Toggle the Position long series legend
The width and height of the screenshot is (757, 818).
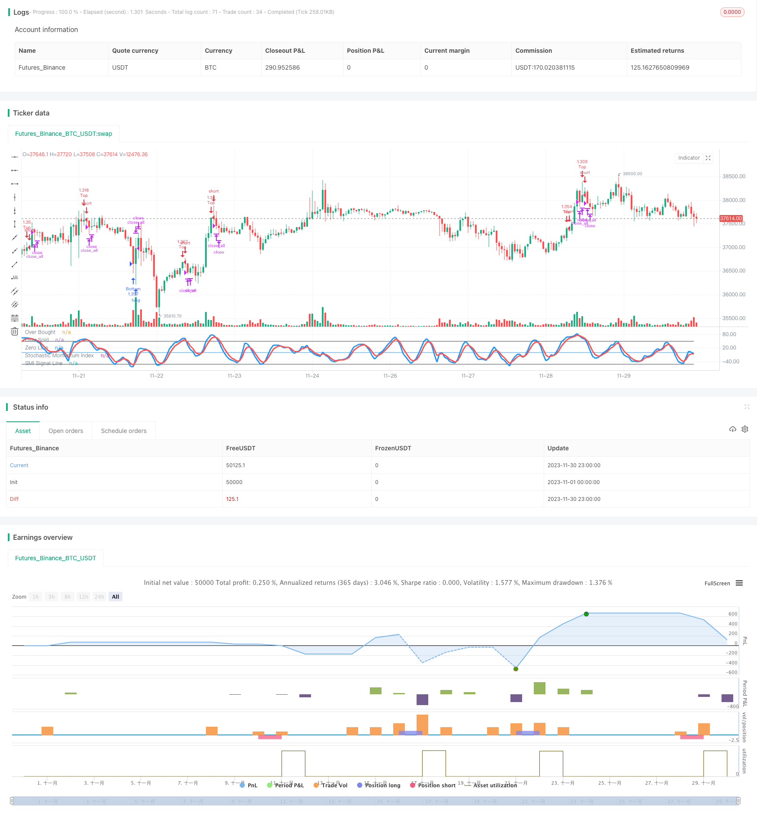pos(378,785)
